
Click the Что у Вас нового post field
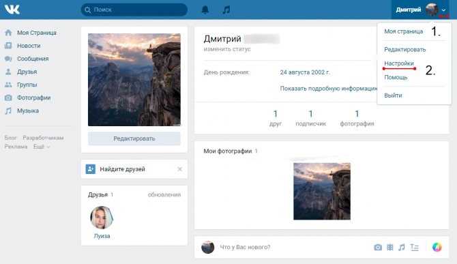point(245,247)
